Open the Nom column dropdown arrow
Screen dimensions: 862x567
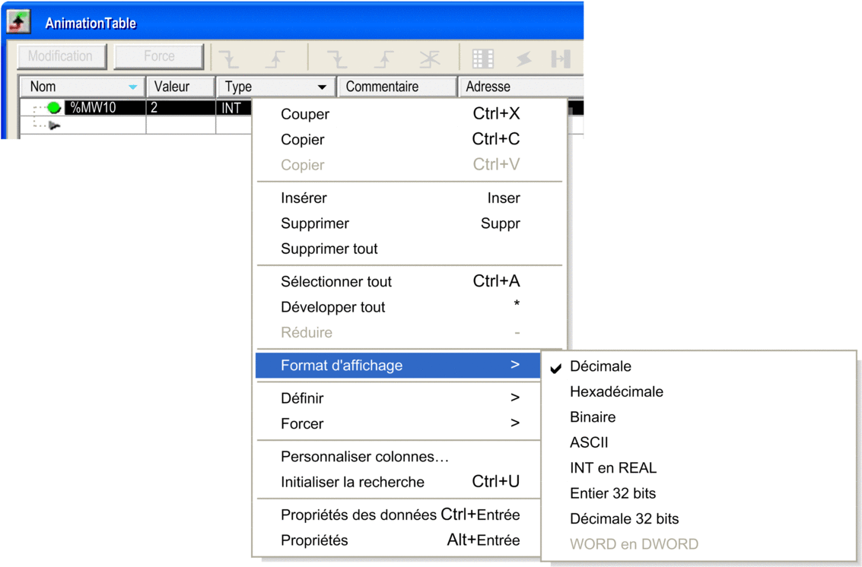[x=132, y=87]
